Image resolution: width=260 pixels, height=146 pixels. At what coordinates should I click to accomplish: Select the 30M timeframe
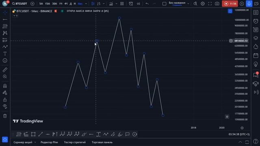54,4
